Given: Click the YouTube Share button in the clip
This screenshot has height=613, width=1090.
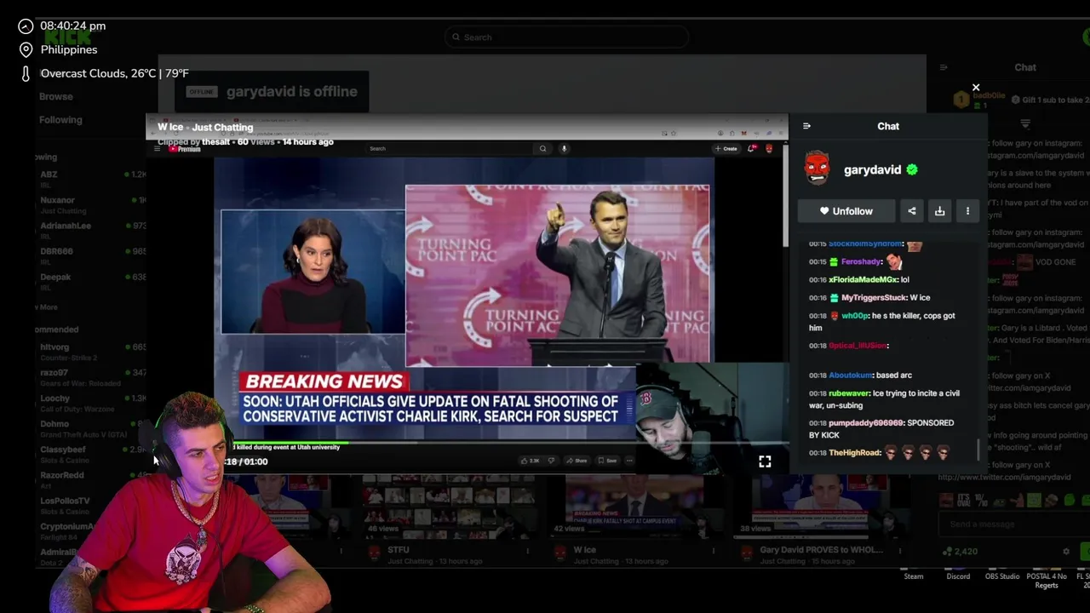Looking at the screenshot, I should (578, 461).
